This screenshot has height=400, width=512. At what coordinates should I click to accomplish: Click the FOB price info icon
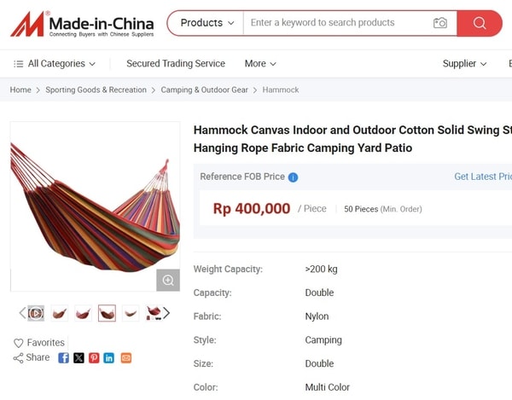pos(293,177)
